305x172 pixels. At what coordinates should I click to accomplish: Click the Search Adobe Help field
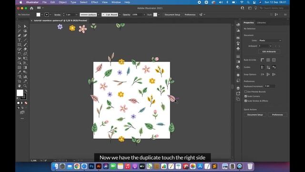(274, 8)
